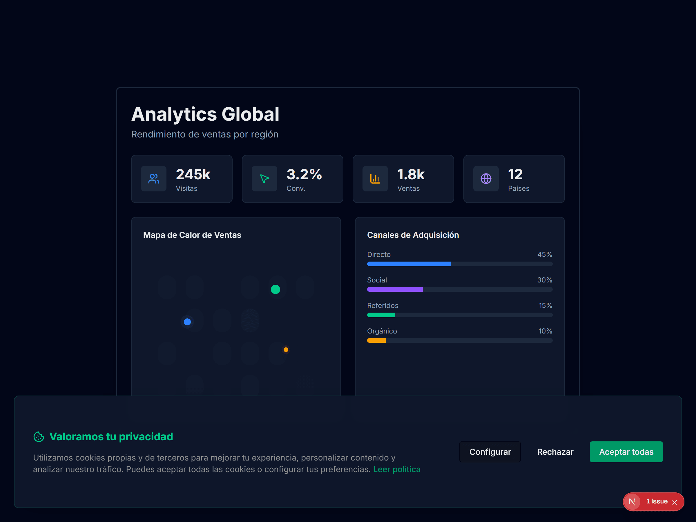
Task: Click the Visitas users icon
Action: [153, 179]
